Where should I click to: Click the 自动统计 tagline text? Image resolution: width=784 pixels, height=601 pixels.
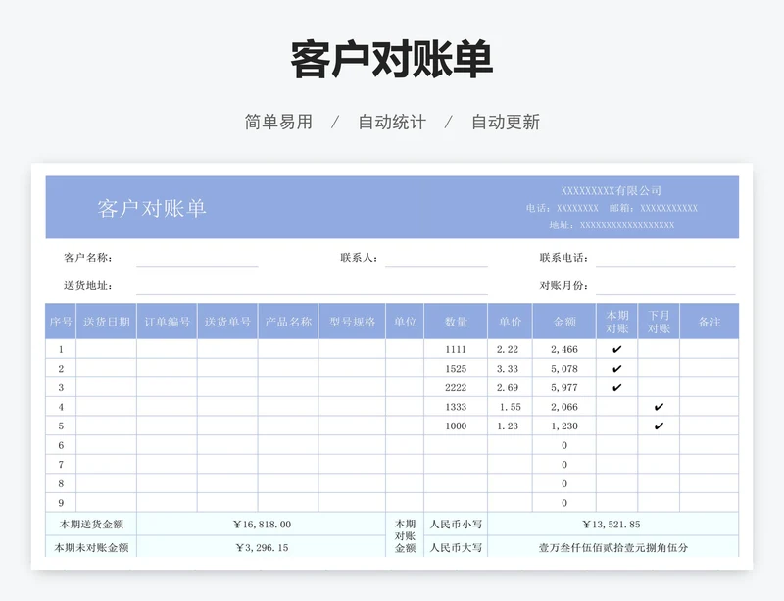tap(392, 123)
